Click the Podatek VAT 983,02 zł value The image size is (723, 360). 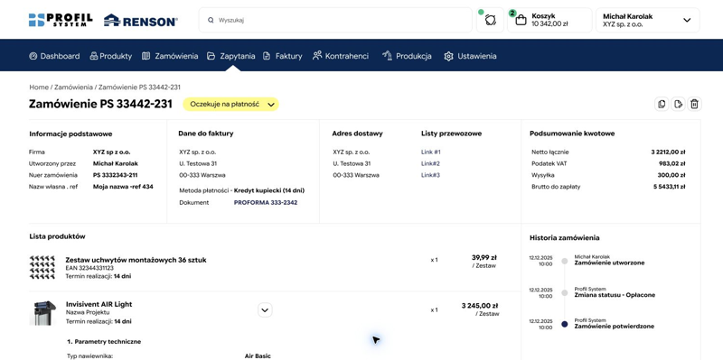click(x=671, y=163)
